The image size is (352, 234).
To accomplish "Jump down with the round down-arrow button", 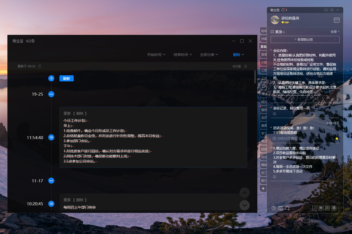I will point(245,205).
